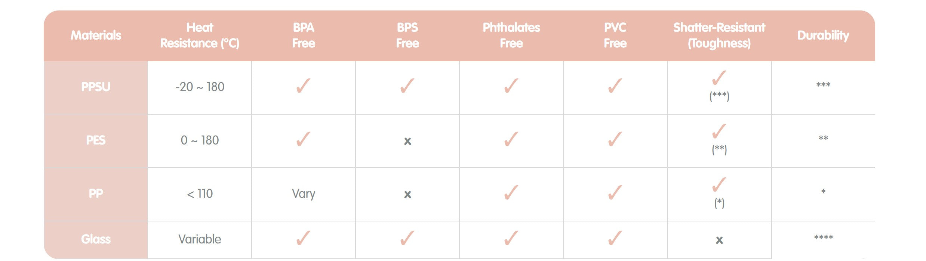Click the PES BPS Free cross mark
The image size is (926, 261).
pos(407,141)
